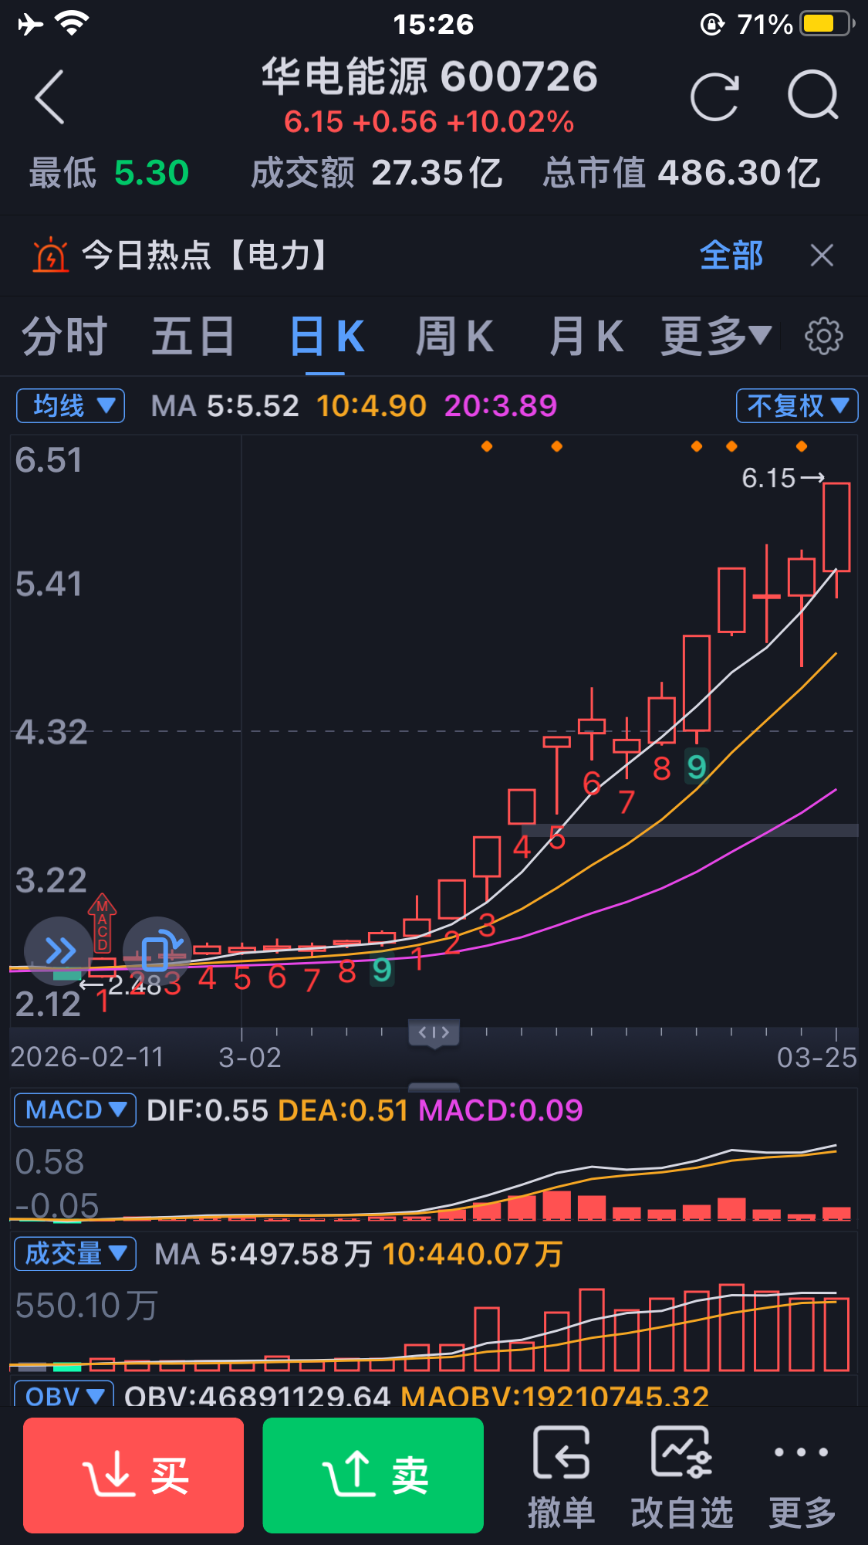This screenshot has height=1545, width=868.
Task: Tap the back arrow icon
Action: 50,97
